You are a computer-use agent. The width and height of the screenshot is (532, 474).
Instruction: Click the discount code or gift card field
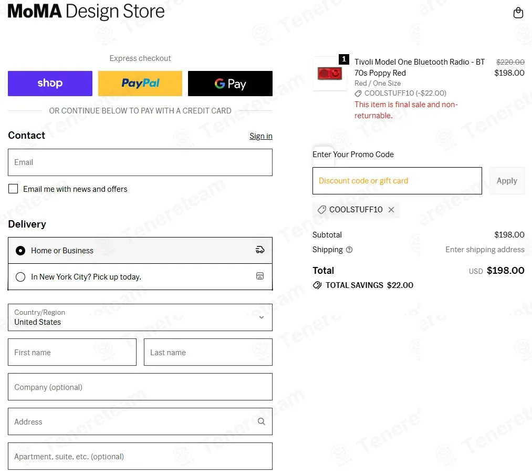(397, 181)
